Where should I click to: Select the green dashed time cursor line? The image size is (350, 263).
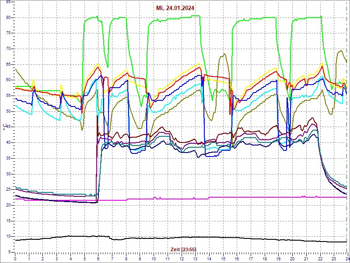click(346, 128)
